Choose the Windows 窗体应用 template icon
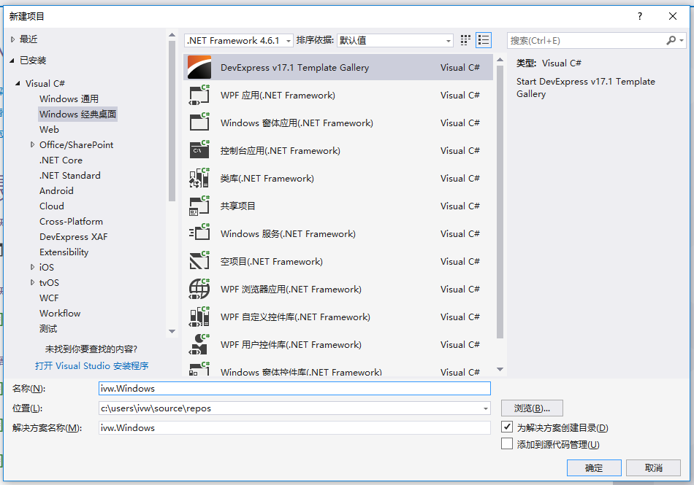This screenshot has height=485, width=694. tap(199, 123)
